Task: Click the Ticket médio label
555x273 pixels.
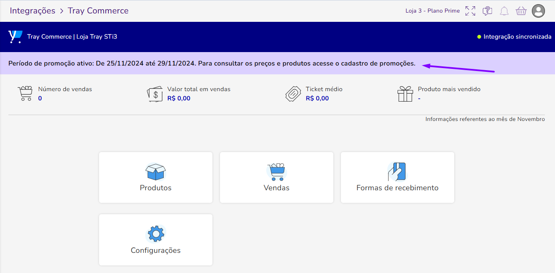Action: pos(324,89)
